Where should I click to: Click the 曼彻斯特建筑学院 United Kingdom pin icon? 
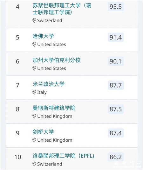click(x=34, y=116)
